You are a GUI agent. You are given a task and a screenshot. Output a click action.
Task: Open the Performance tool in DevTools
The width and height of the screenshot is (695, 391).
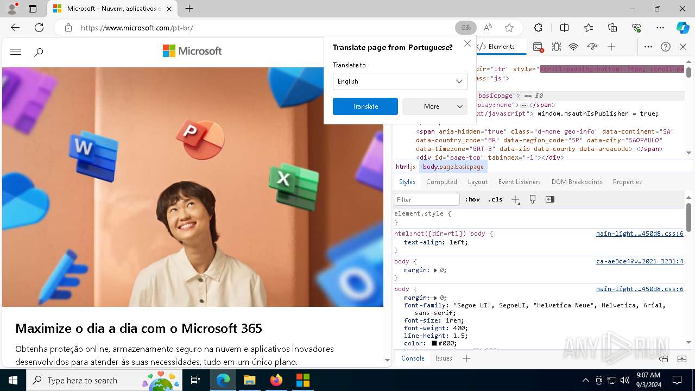[x=592, y=47]
